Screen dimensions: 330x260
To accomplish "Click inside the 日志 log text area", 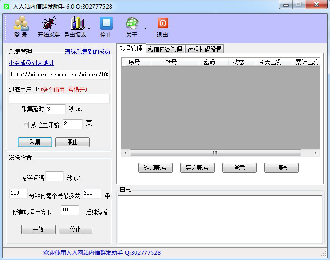I will pos(220,219).
